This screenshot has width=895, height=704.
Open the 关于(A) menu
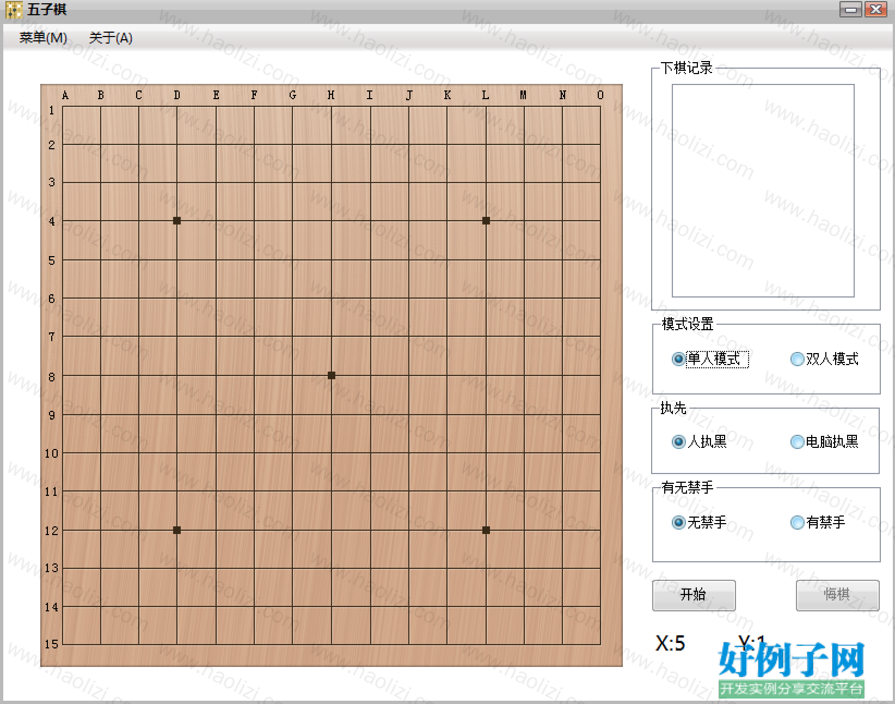[111, 38]
